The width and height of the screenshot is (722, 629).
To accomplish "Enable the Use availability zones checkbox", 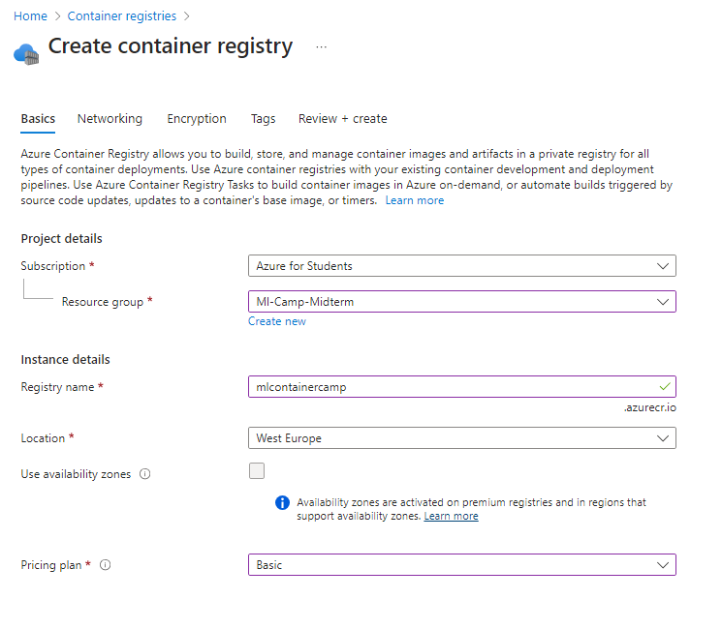I will click(x=257, y=471).
